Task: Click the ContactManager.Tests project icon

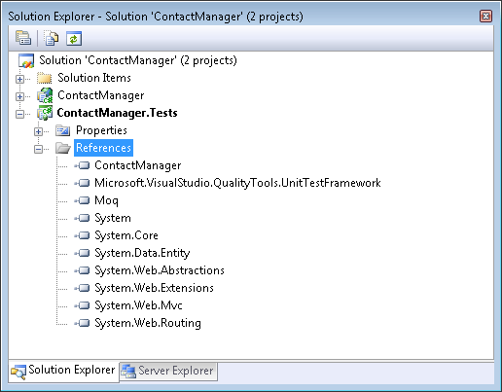Action: [45, 113]
